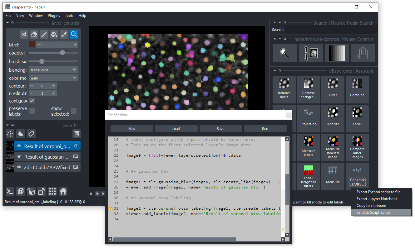This screenshot has width=415, height=248.
Task: Increase the label number with plus
Action: [75, 45]
